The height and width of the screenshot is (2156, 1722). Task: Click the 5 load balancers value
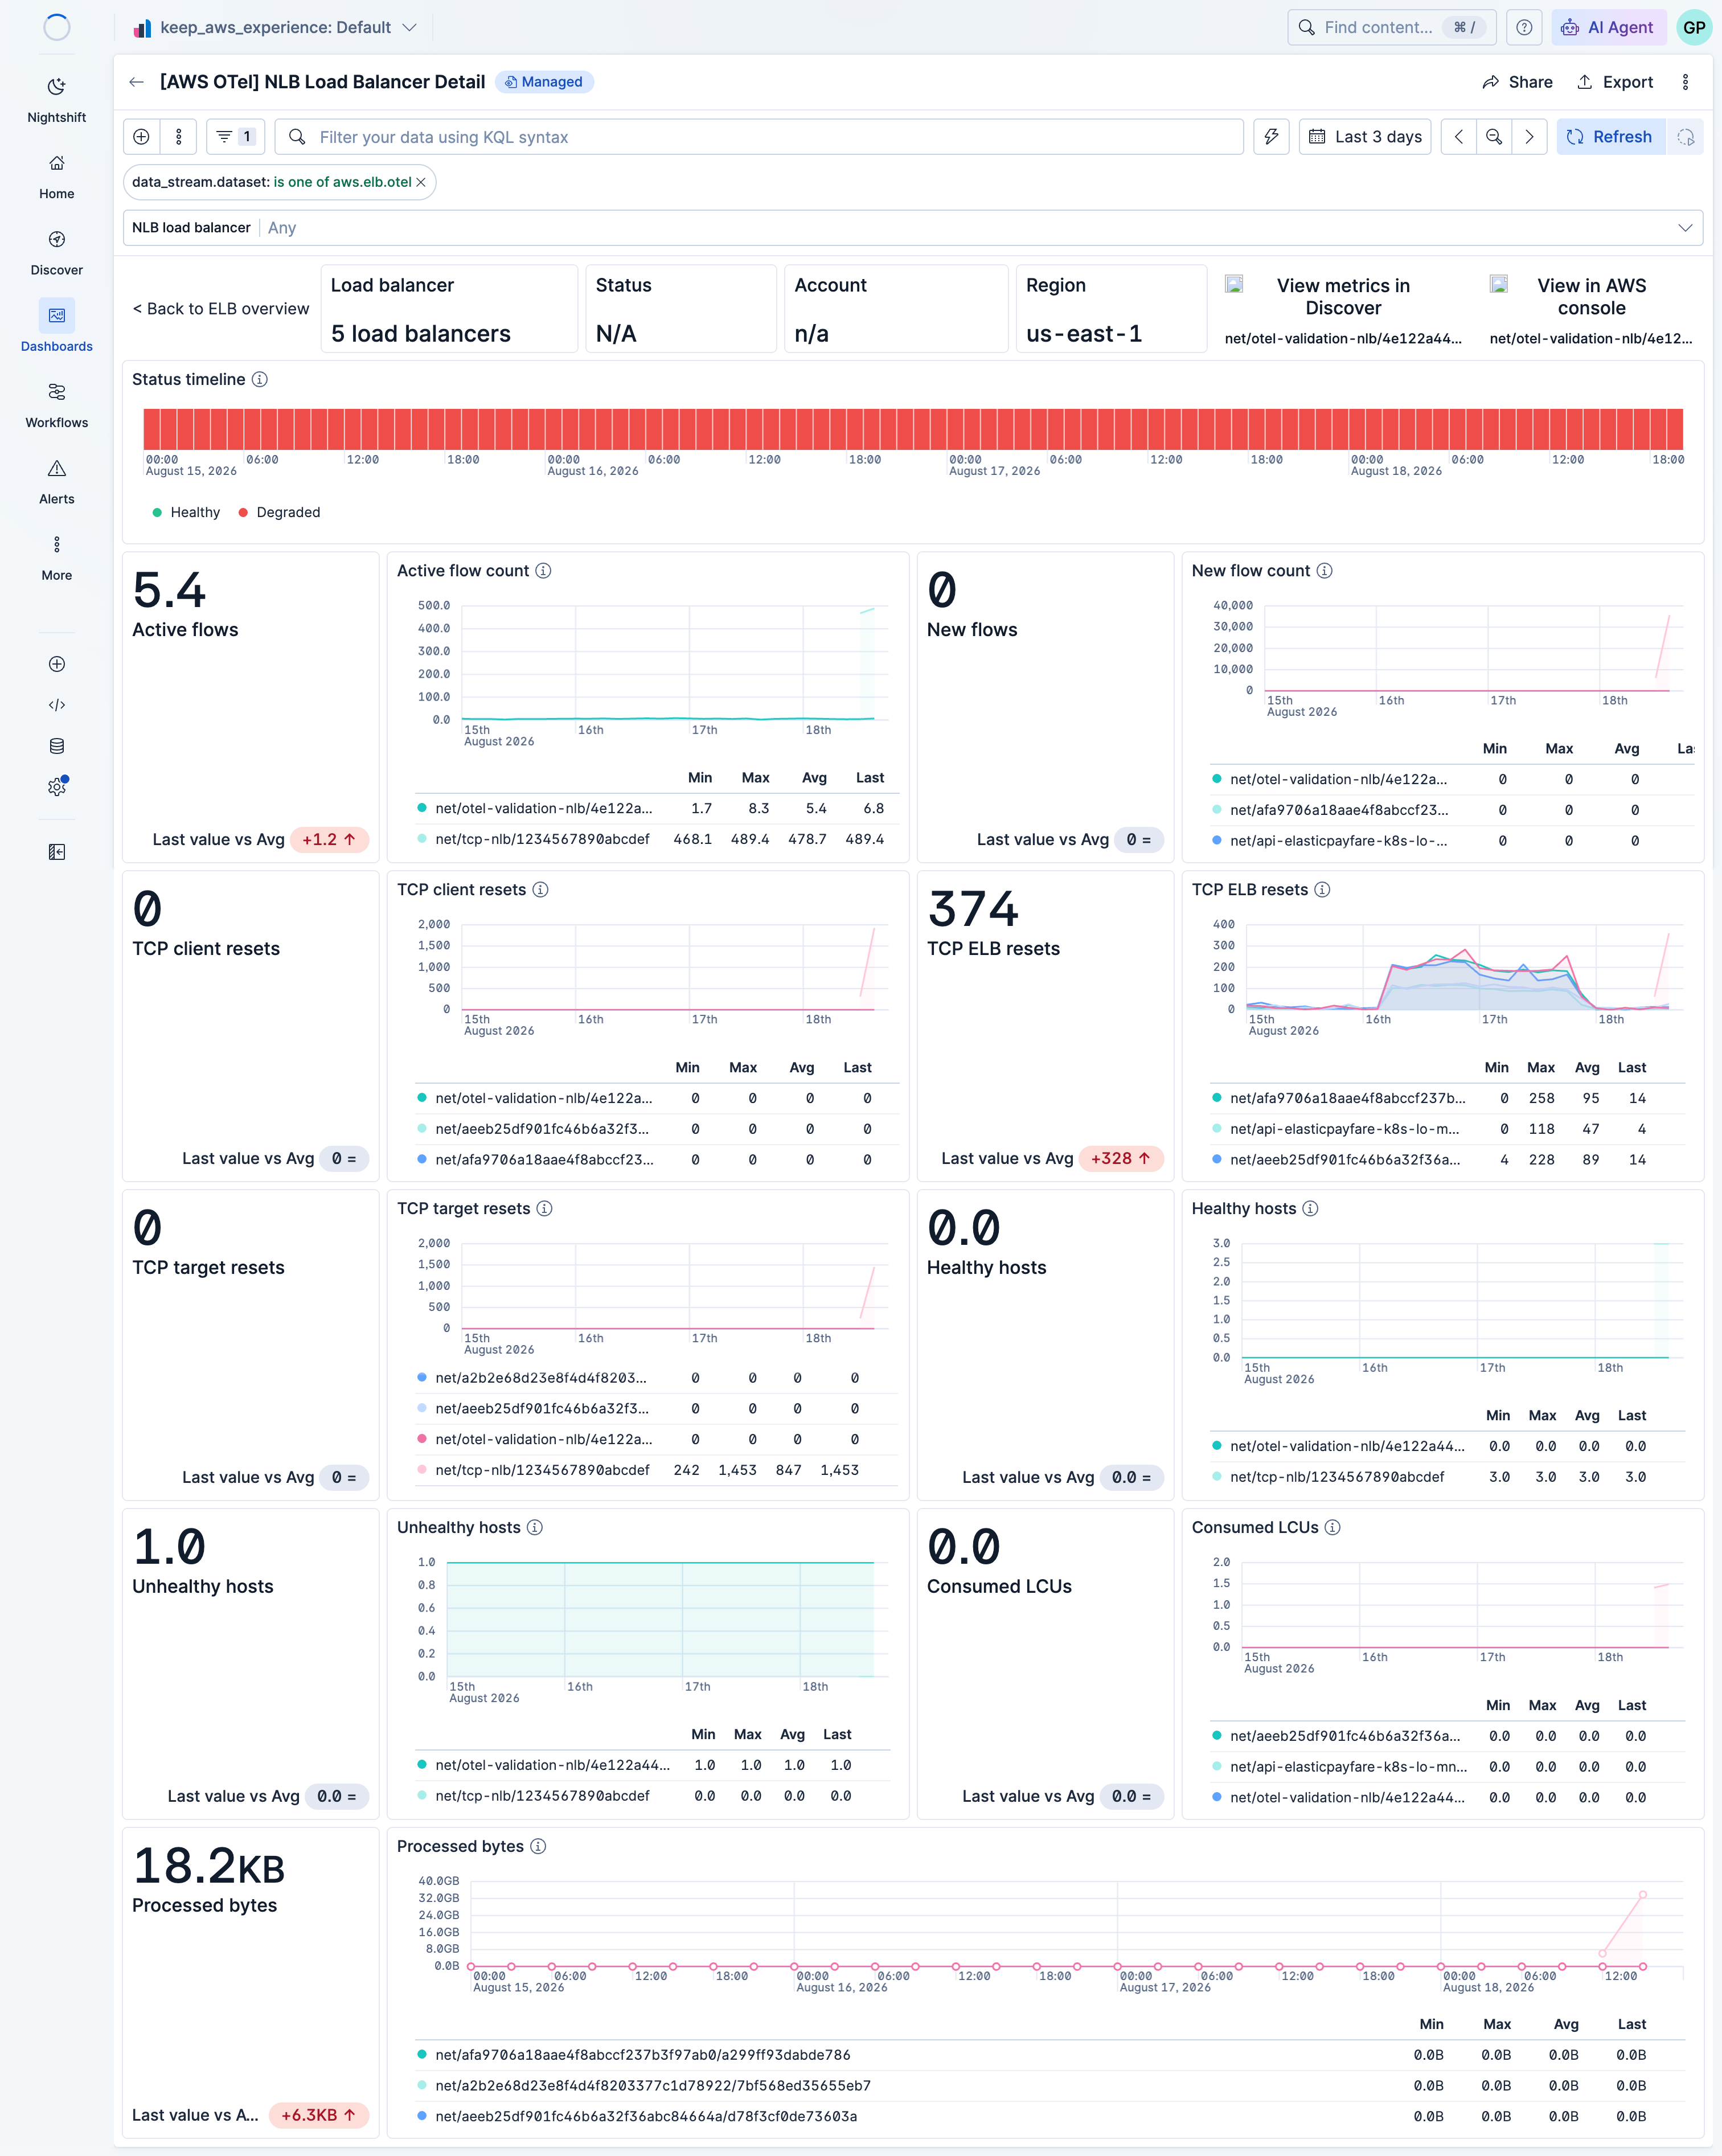pyautogui.click(x=420, y=334)
